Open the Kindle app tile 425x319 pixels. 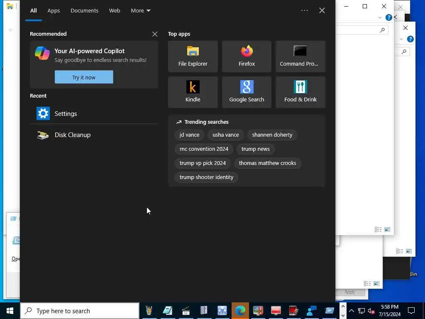pos(193,92)
